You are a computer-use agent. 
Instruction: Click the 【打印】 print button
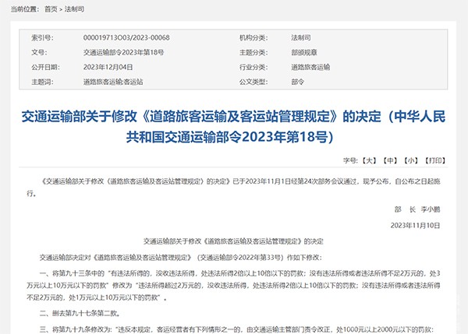(434, 160)
